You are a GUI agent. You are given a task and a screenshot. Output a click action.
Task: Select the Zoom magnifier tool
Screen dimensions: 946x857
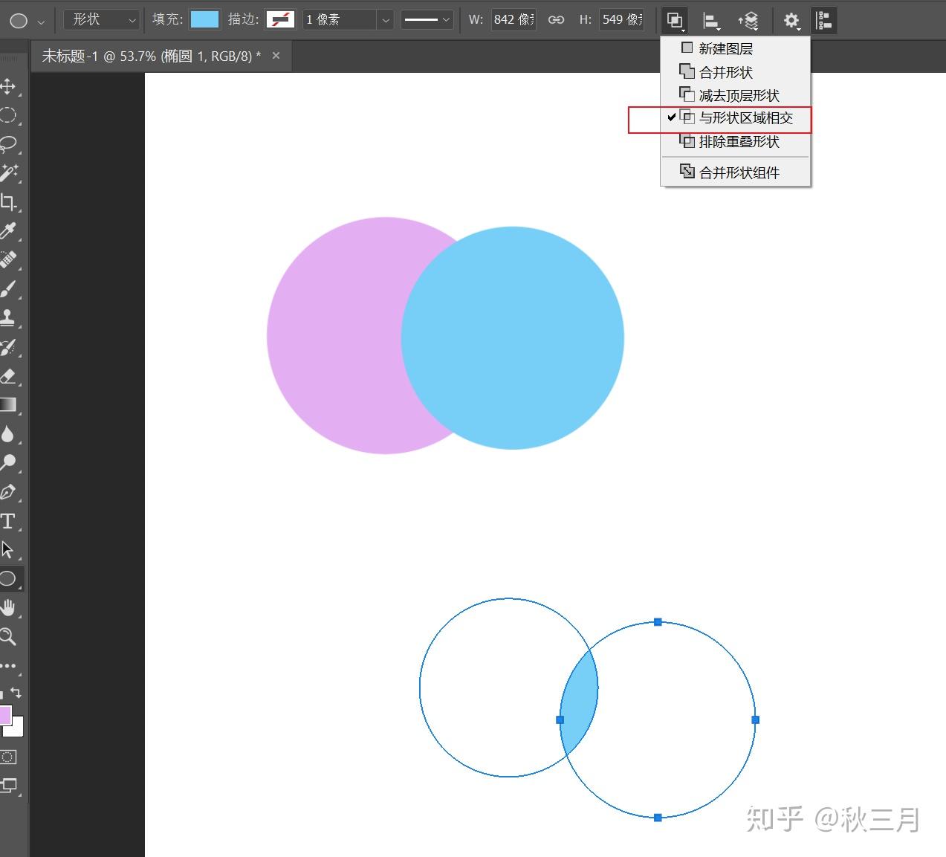point(8,636)
